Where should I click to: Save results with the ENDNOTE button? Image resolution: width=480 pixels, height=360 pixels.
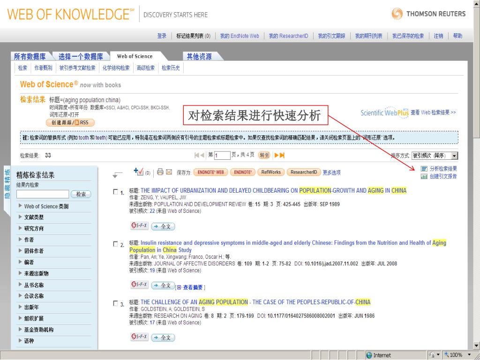[x=243, y=172]
